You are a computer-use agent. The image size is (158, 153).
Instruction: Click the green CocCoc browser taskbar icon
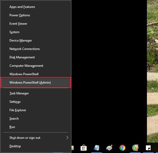pos(135,148)
